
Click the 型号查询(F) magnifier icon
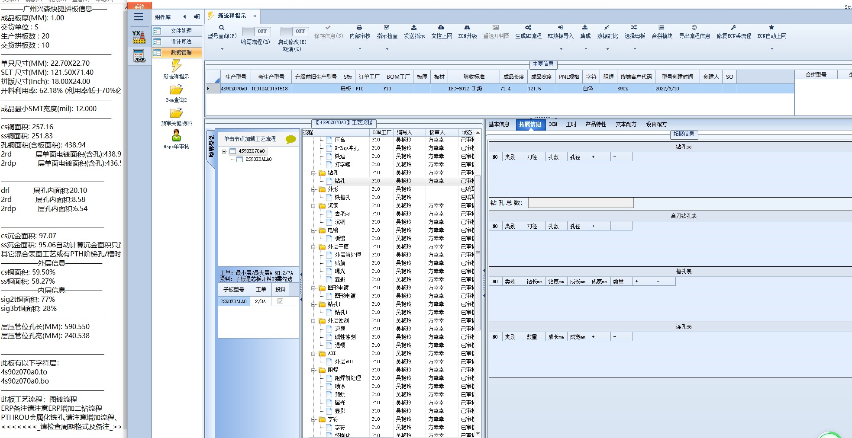[x=222, y=28]
